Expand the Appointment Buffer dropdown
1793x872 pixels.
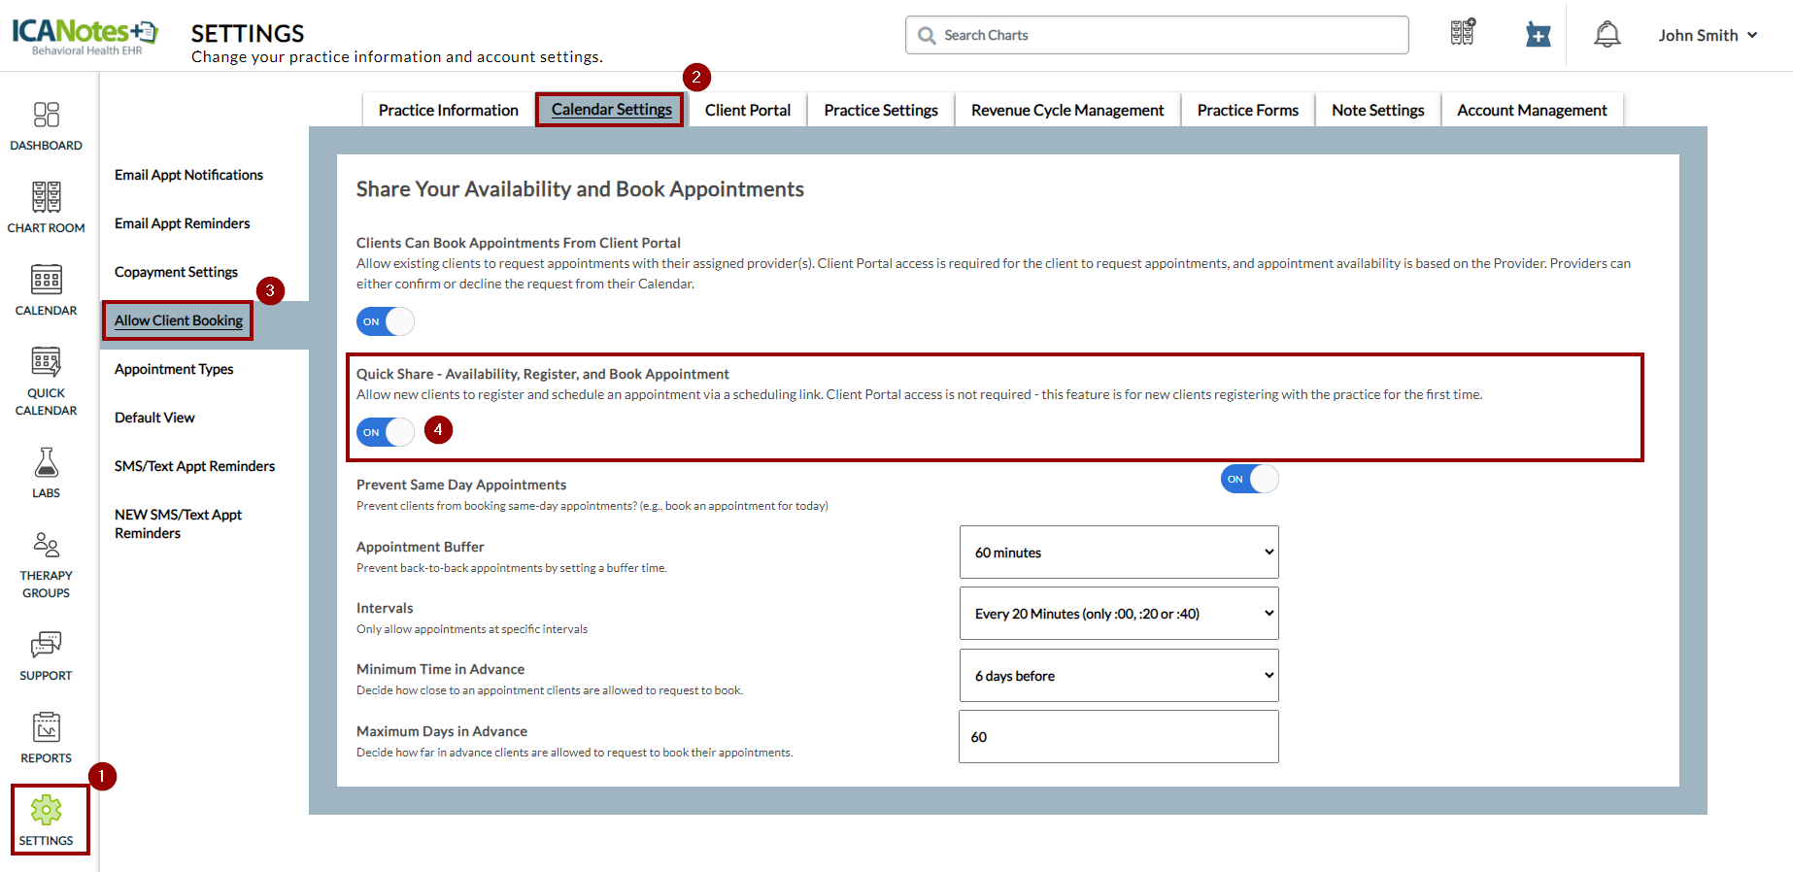(x=1118, y=553)
